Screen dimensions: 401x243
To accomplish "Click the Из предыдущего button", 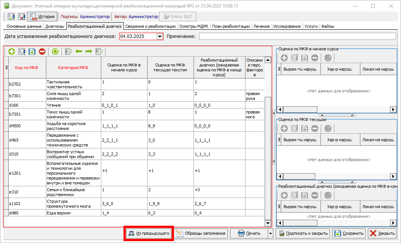I will click(149, 233).
